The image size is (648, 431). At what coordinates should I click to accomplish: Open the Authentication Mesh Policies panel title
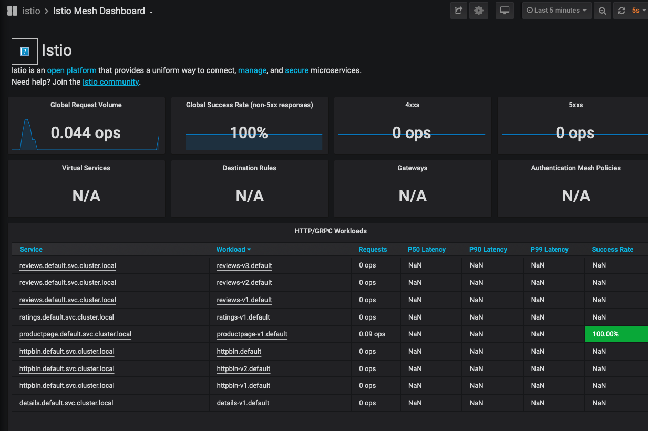click(x=576, y=168)
